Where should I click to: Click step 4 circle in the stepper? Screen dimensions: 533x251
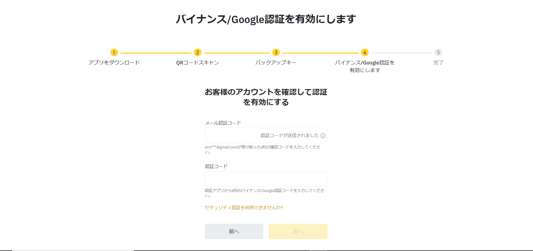pyautogui.click(x=365, y=53)
